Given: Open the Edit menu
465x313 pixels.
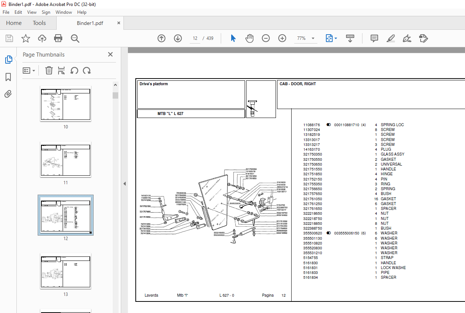Looking at the screenshot, I should [18, 12].
